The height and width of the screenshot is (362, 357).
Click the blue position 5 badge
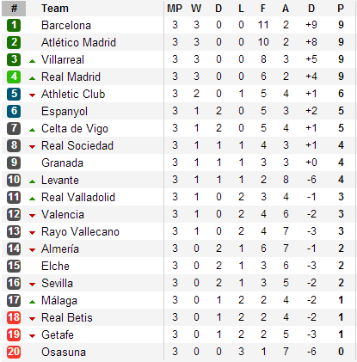(x=14, y=94)
